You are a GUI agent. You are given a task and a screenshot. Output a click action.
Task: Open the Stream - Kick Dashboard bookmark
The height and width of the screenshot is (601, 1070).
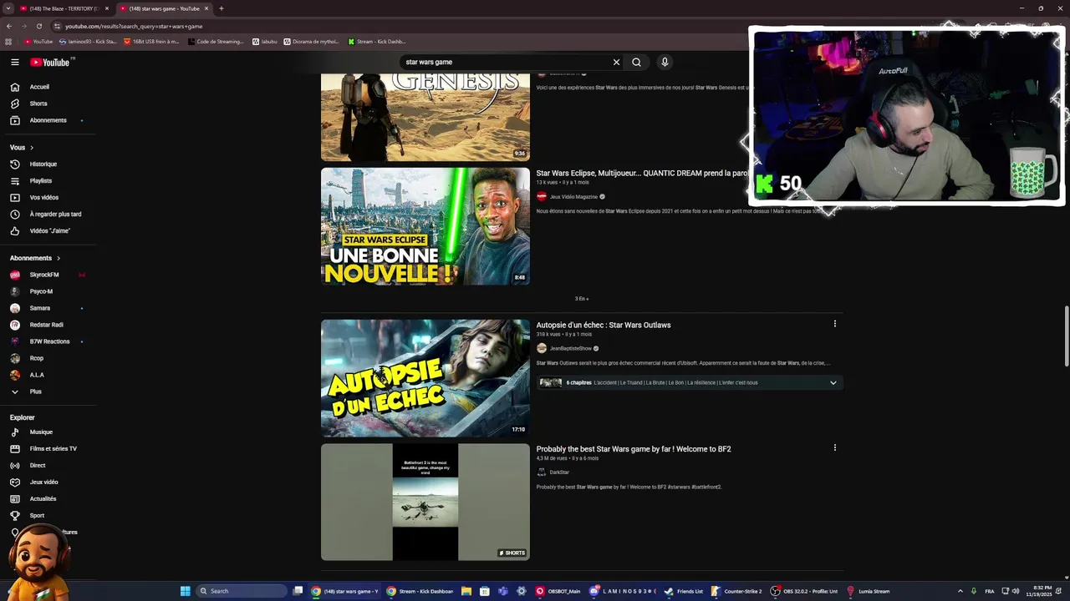pyautogui.click(x=377, y=41)
